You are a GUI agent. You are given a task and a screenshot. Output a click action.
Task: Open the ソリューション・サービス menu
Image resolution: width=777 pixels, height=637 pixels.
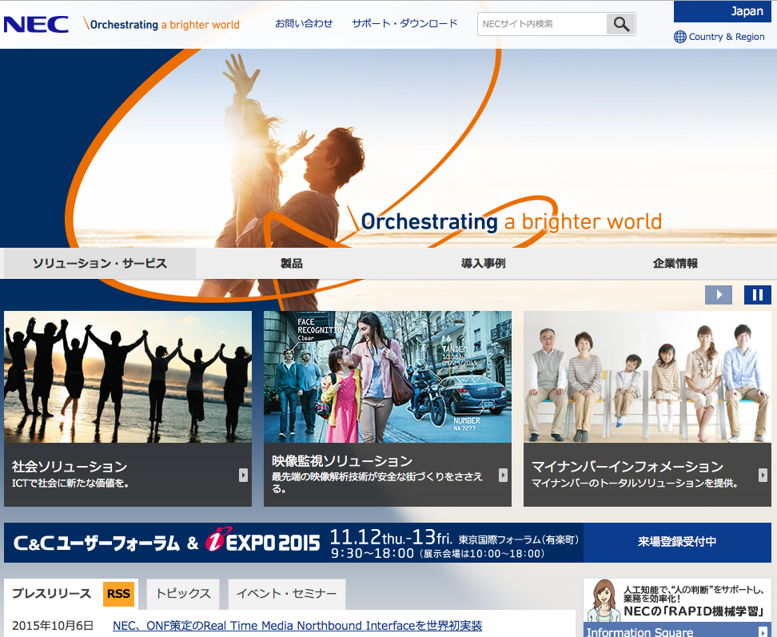[100, 263]
